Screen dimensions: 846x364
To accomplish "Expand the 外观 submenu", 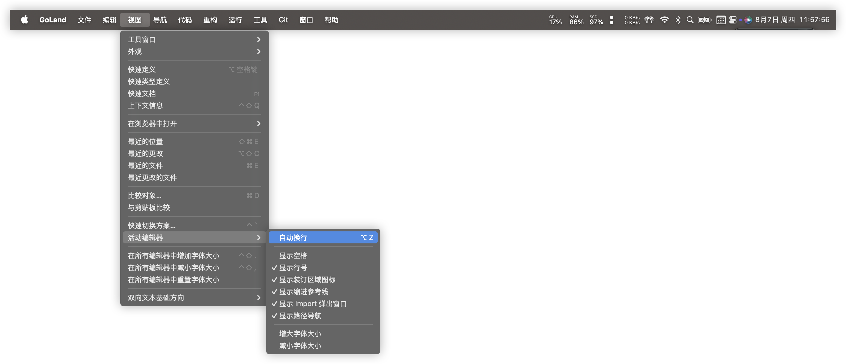I will click(x=194, y=52).
